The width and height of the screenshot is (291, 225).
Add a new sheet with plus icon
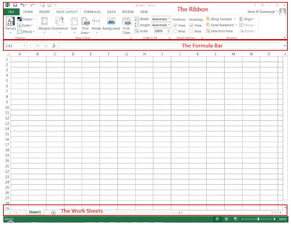[x=53, y=213]
